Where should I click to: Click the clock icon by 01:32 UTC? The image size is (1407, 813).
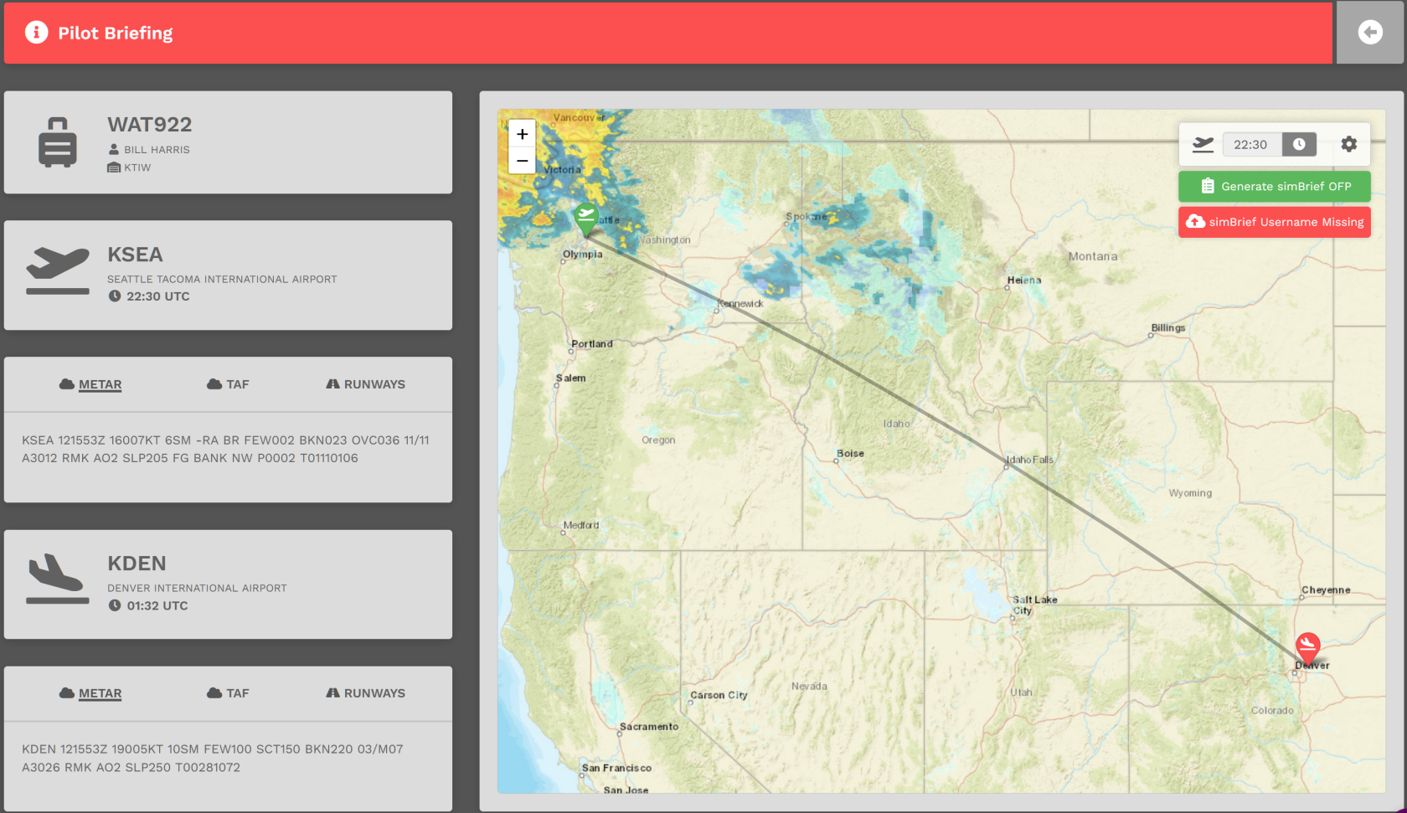point(115,605)
